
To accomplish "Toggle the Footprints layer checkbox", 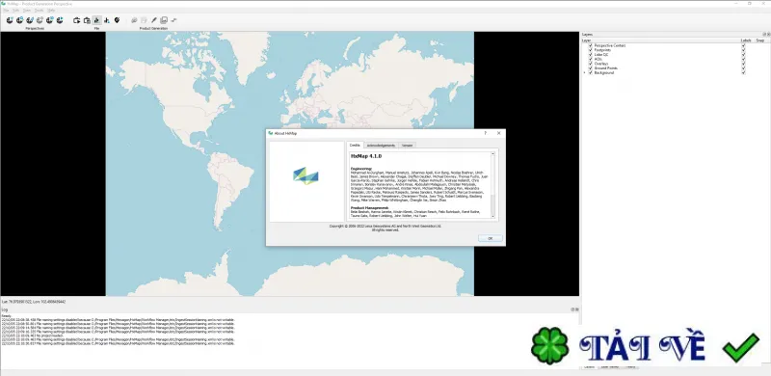I will (591, 50).
